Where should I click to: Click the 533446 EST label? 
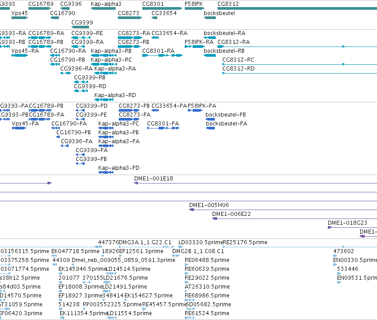click(x=348, y=269)
